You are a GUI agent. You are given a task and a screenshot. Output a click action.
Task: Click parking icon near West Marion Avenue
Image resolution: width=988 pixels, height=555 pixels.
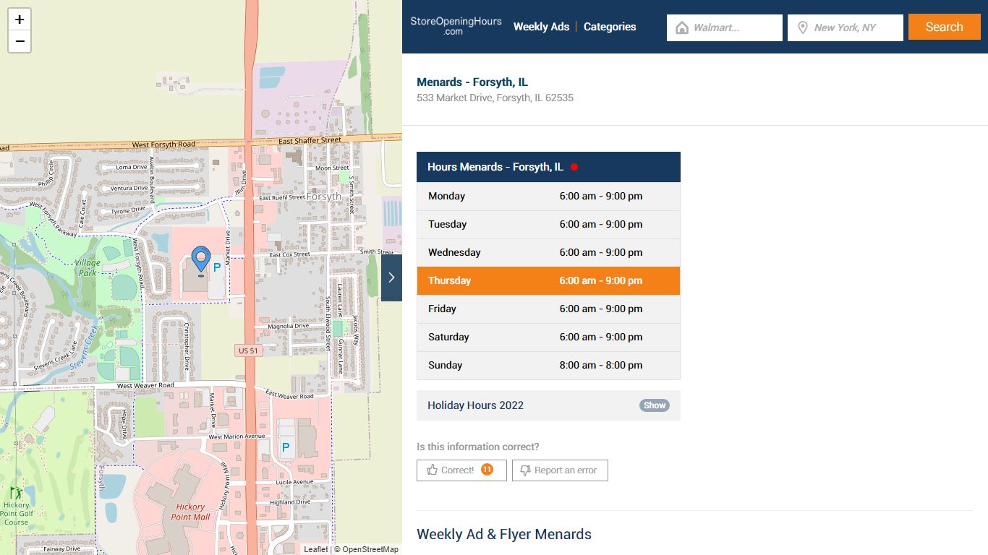pos(286,447)
